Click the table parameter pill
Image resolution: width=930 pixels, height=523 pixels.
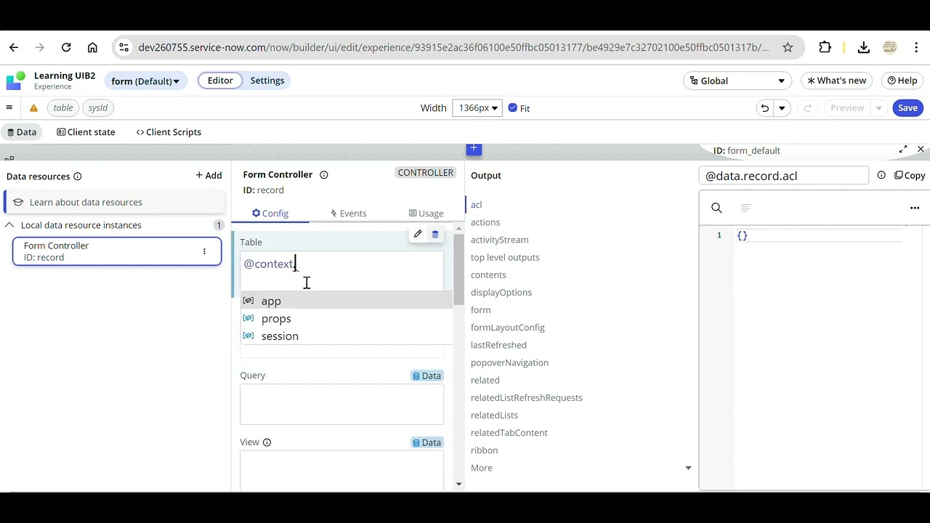coord(63,108)
